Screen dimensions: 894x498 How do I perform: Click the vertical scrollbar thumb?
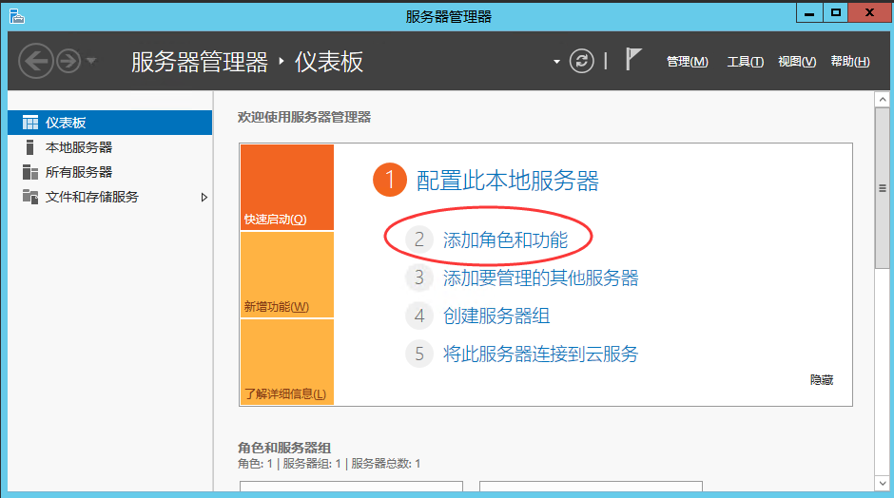click(x=883, y=188)
